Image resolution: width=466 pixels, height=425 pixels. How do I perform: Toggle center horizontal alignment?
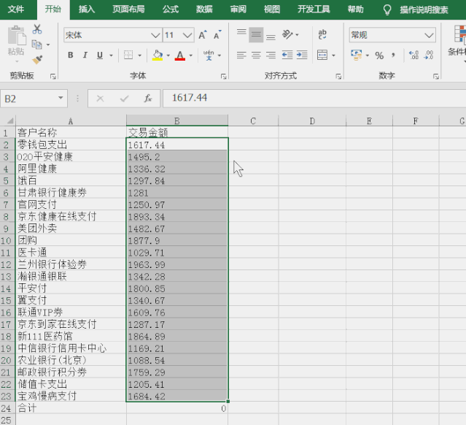256,55
